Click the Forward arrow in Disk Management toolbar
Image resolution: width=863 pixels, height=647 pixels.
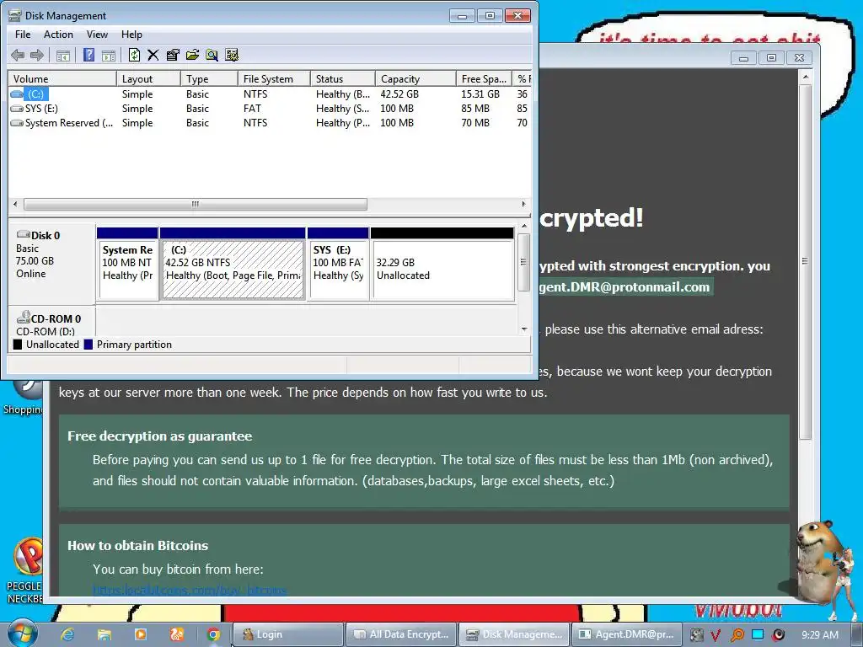pos(37,55)
